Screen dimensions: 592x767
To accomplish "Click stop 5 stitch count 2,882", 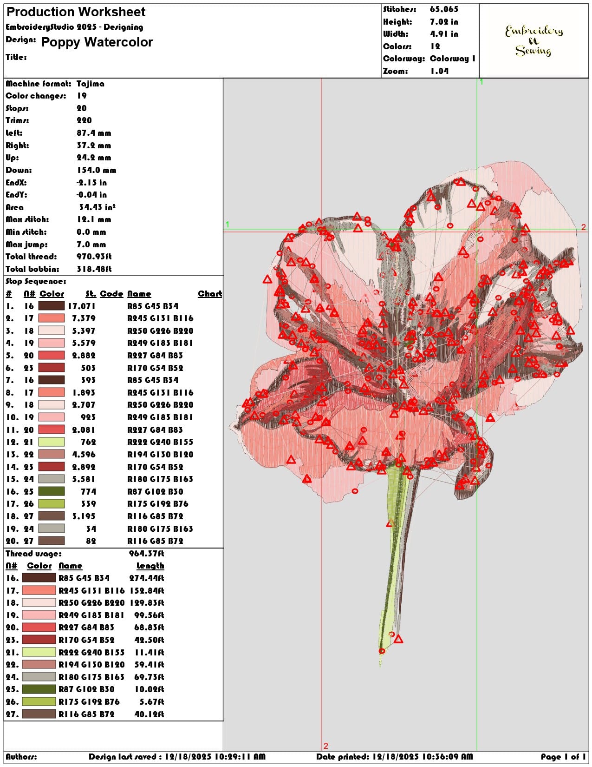I will tap(84, 356).
